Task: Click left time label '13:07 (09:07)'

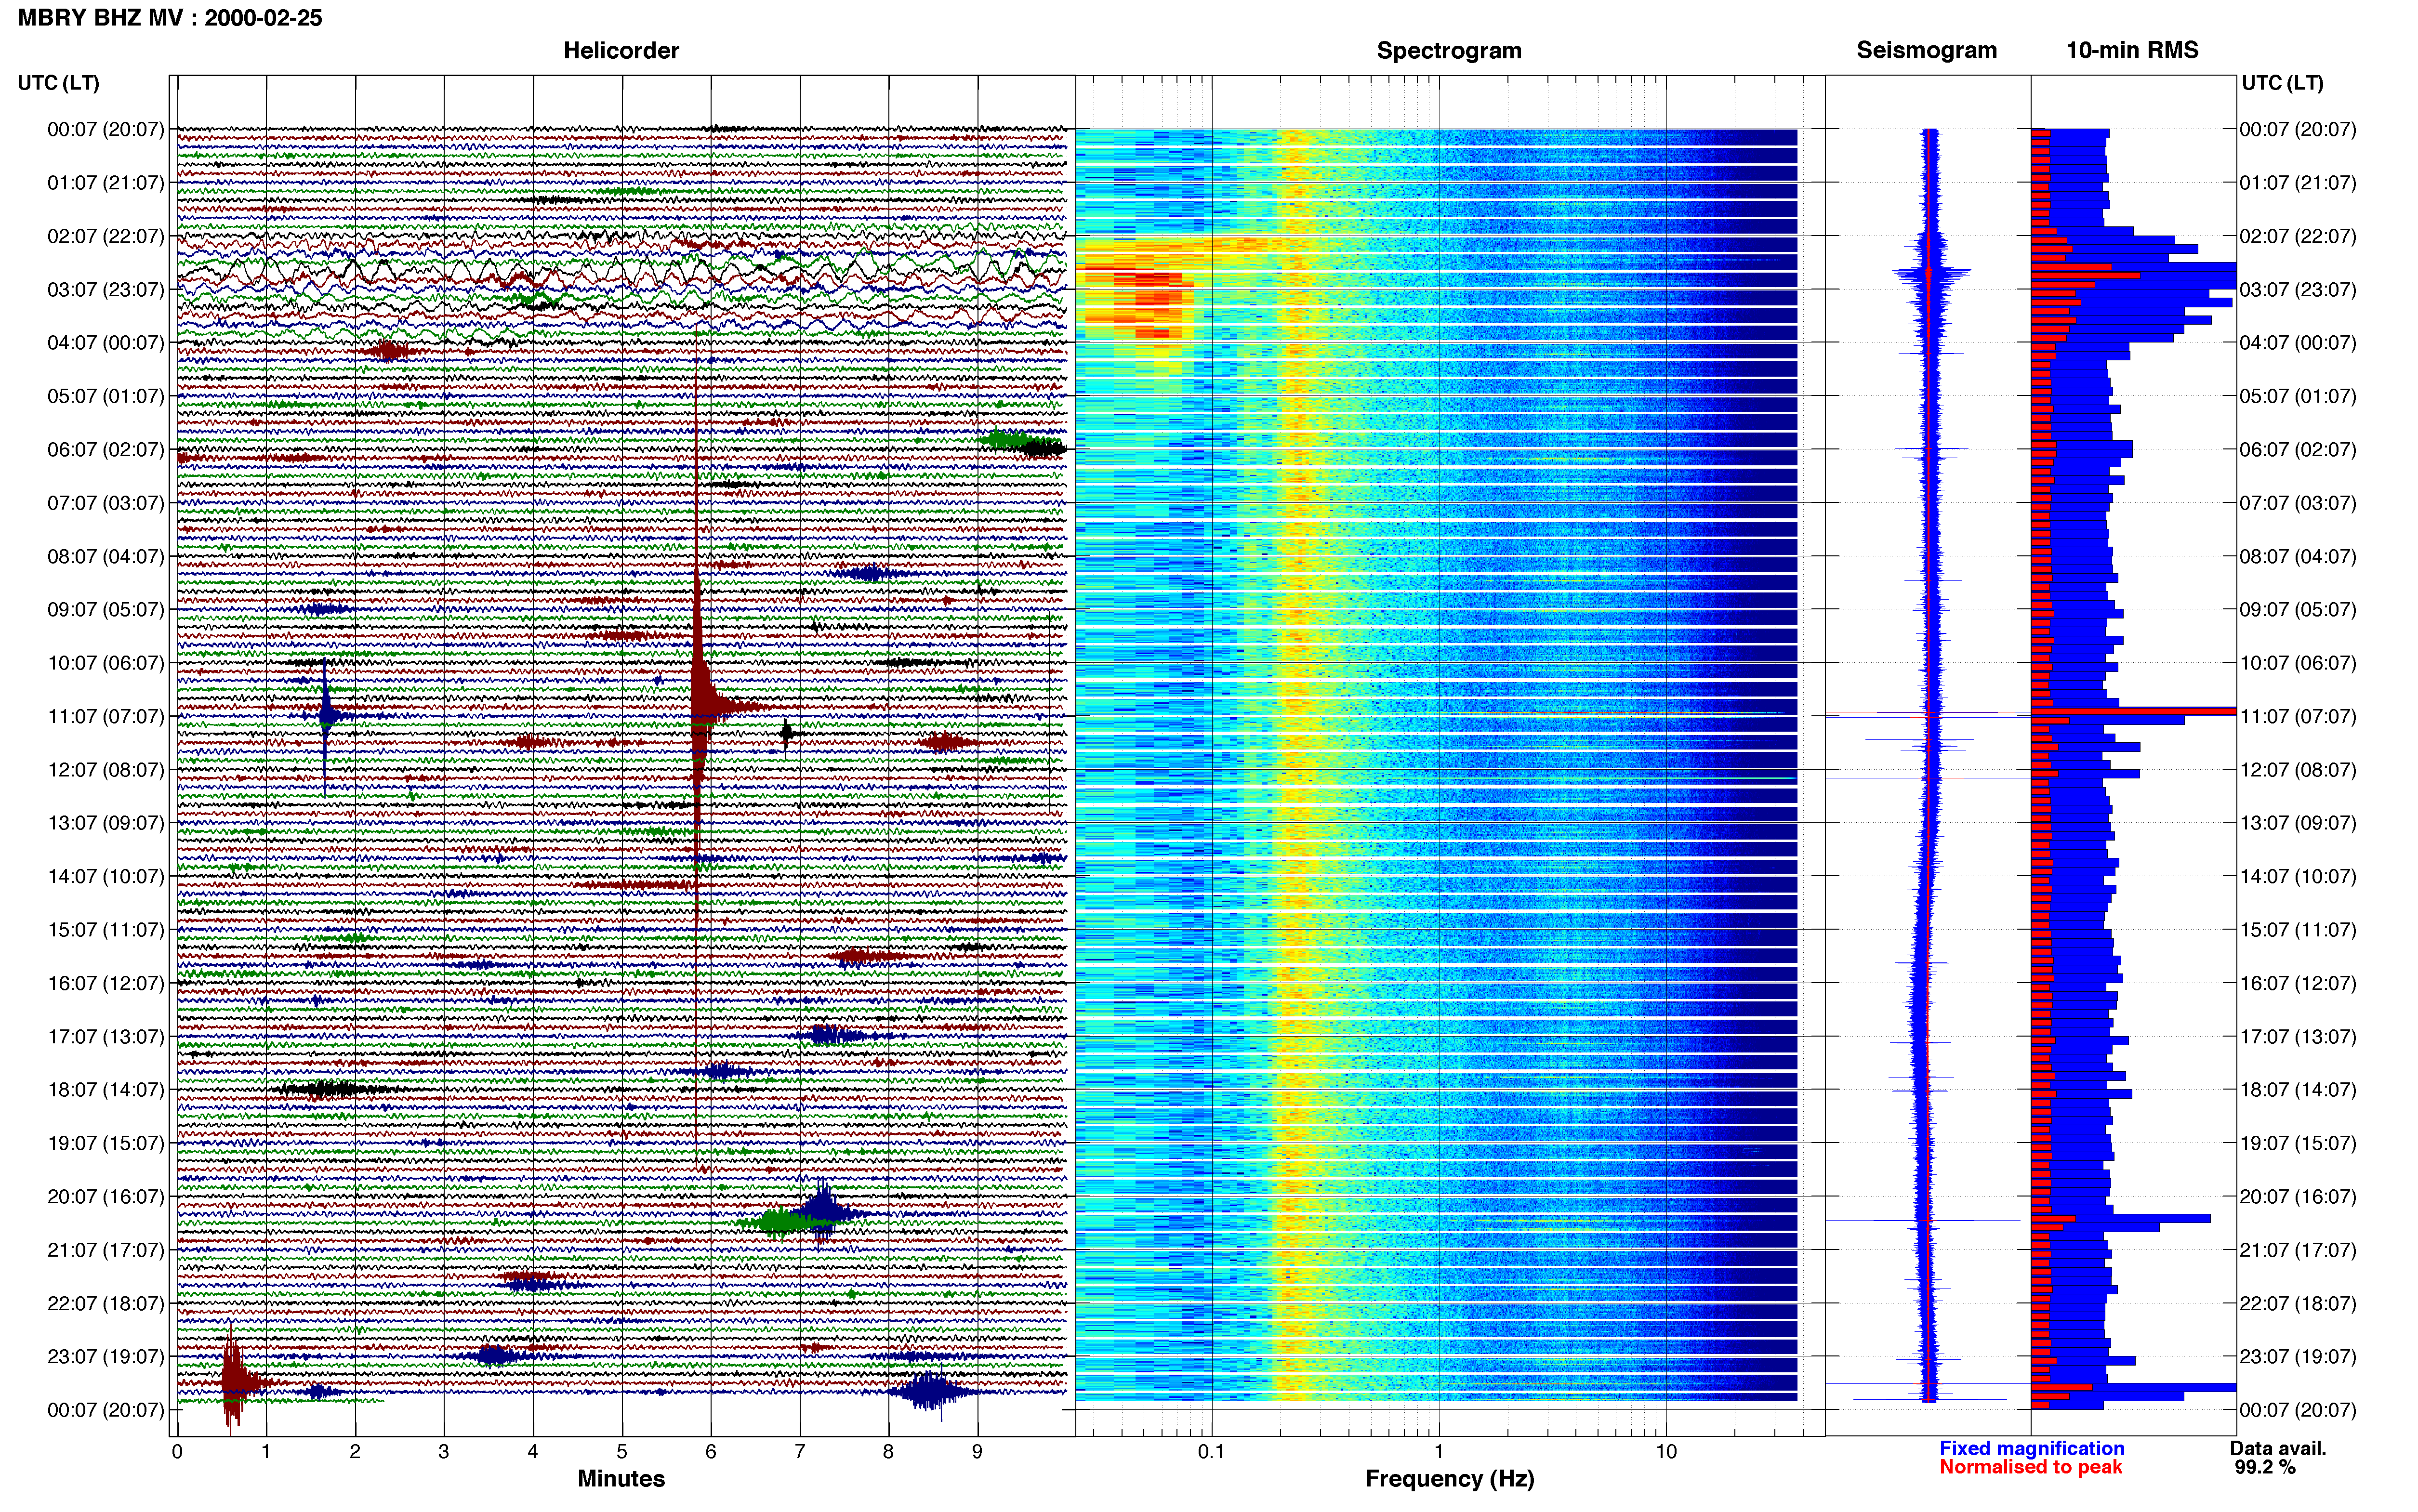Action: point(106,823)
